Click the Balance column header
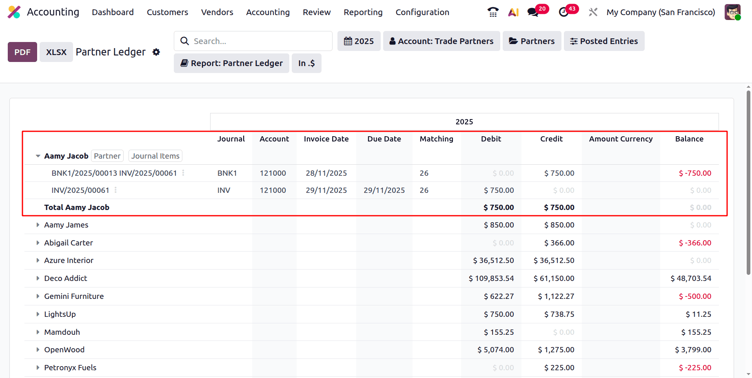The height and width of the screenshot is (378, 752). (689, 139)
